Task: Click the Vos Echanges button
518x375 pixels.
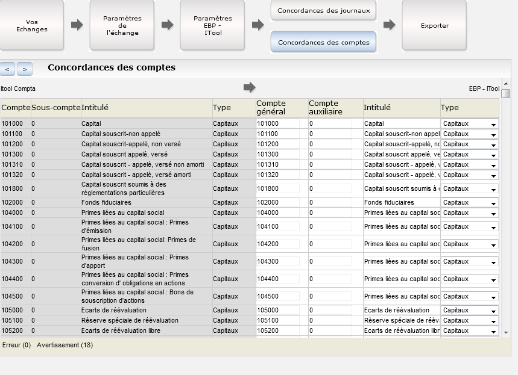Action: (32, 26)
